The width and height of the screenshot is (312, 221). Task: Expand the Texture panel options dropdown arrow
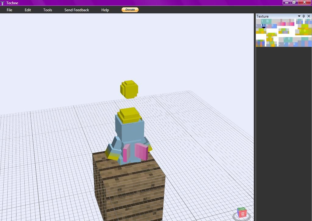pyautogui.click(x=299, y=16)
